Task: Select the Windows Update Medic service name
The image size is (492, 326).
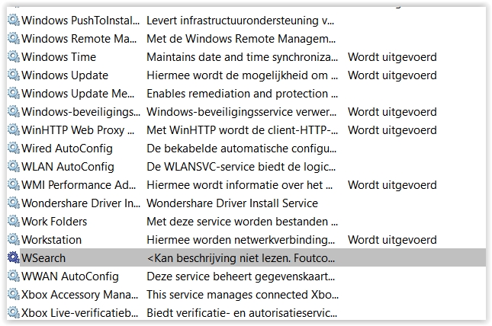Action: click(x=80, y=94)
